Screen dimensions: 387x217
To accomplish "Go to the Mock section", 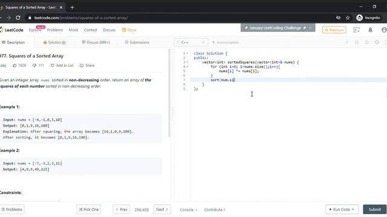I will tap(73, 30).
